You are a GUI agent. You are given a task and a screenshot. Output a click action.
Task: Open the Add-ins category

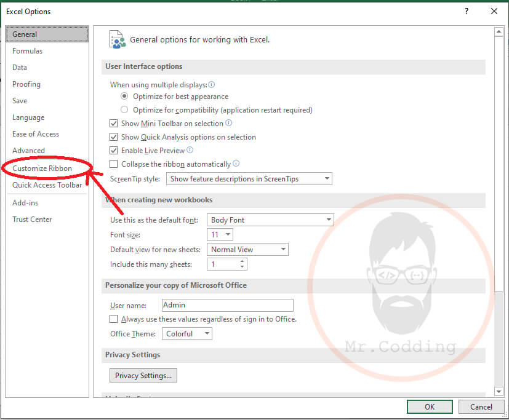click(47, 203)
